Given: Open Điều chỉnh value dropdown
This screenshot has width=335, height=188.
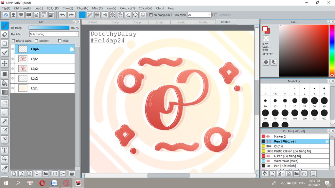Looking at the screenshot, I should (x=199, y=15).
